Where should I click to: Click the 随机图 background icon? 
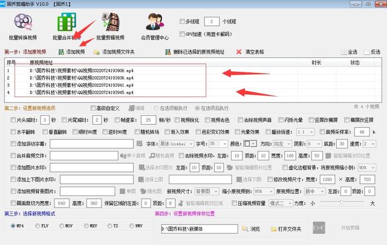(143, 191)
